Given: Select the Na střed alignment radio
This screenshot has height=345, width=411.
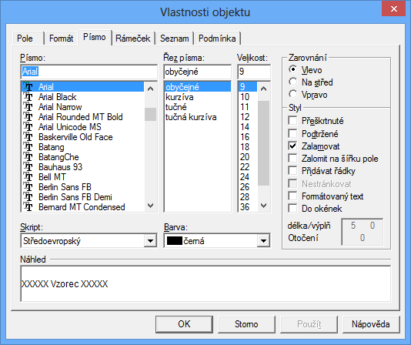Looking at the screenshot, I should pos(292,82).
